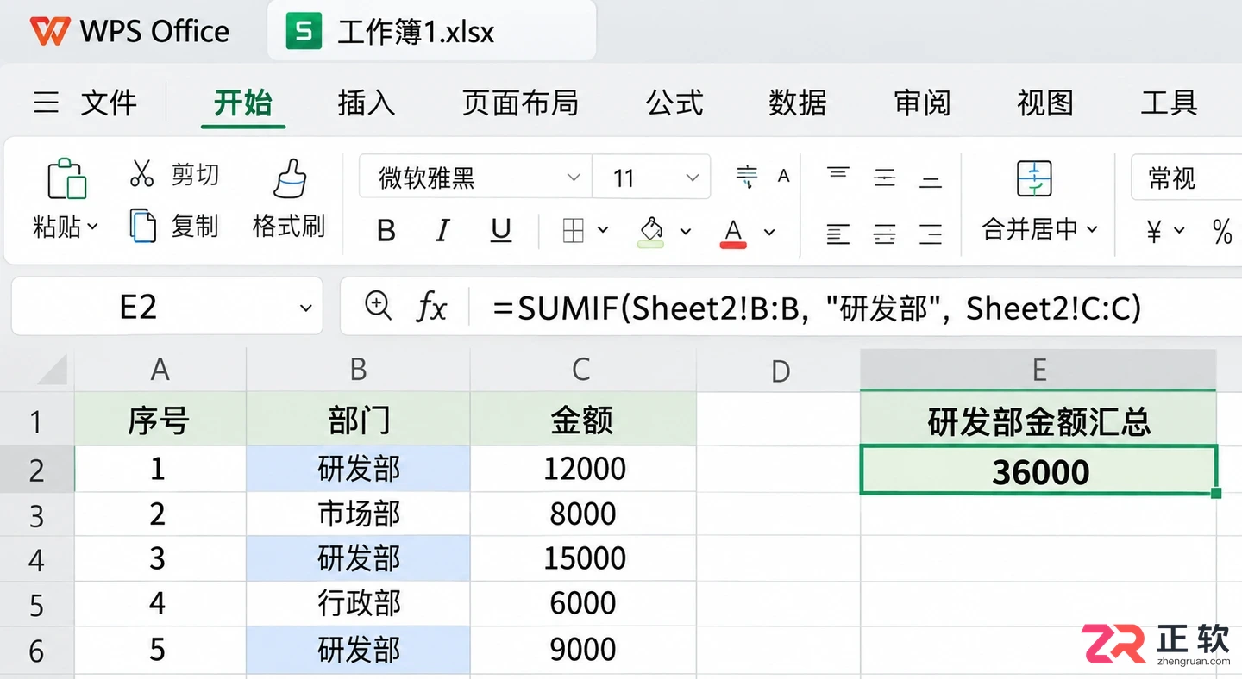The image size is (1242, 679).
Task: Select the column C header
Action: [x=582, y=370]
